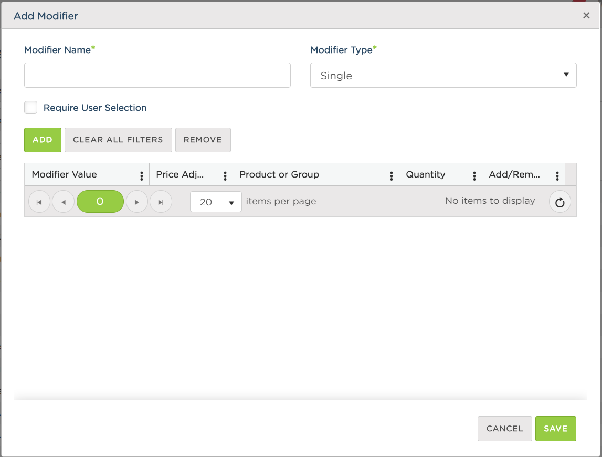Focus the Modifier Name text field
The height and width of the screenshot is (457, 602).
click(x=157, y=75)
